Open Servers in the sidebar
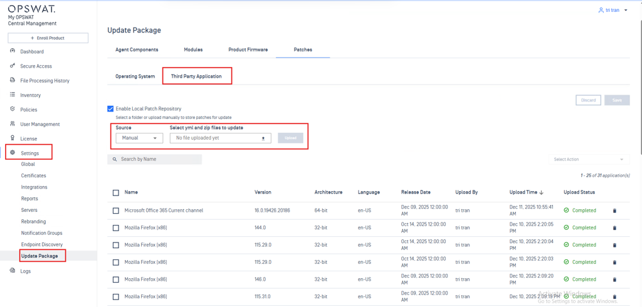642x307 pixels. pos(29,210)
